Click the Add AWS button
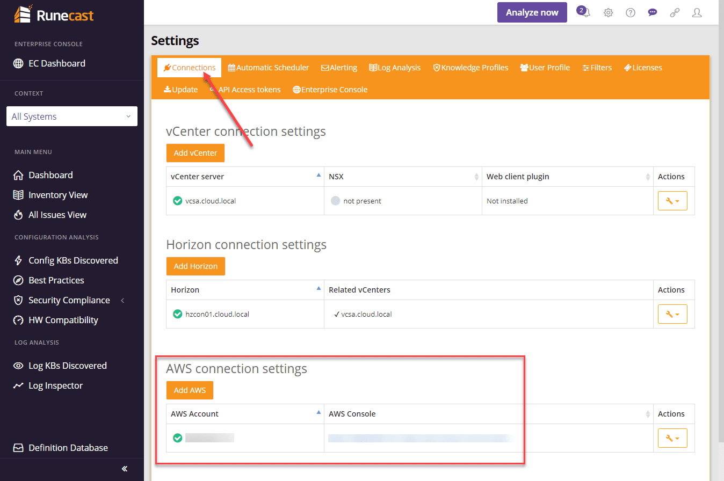Screen dimensions: 724x481 [x=190, y=390]
